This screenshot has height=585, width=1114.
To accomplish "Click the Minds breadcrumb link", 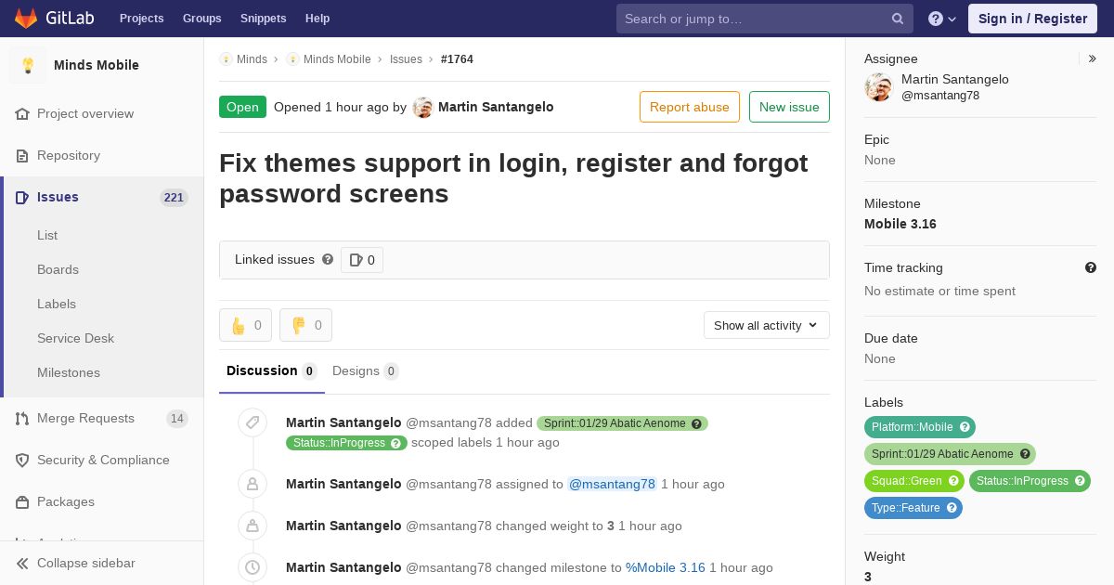I will click(x=252, y=58).
